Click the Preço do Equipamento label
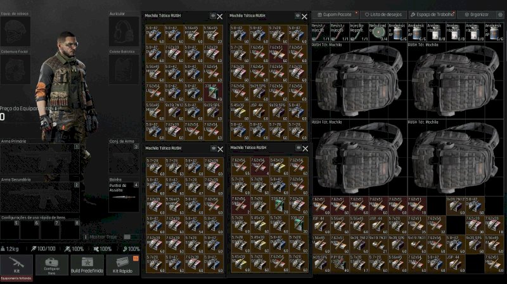 pyautogui.click(x=25, y=108)
